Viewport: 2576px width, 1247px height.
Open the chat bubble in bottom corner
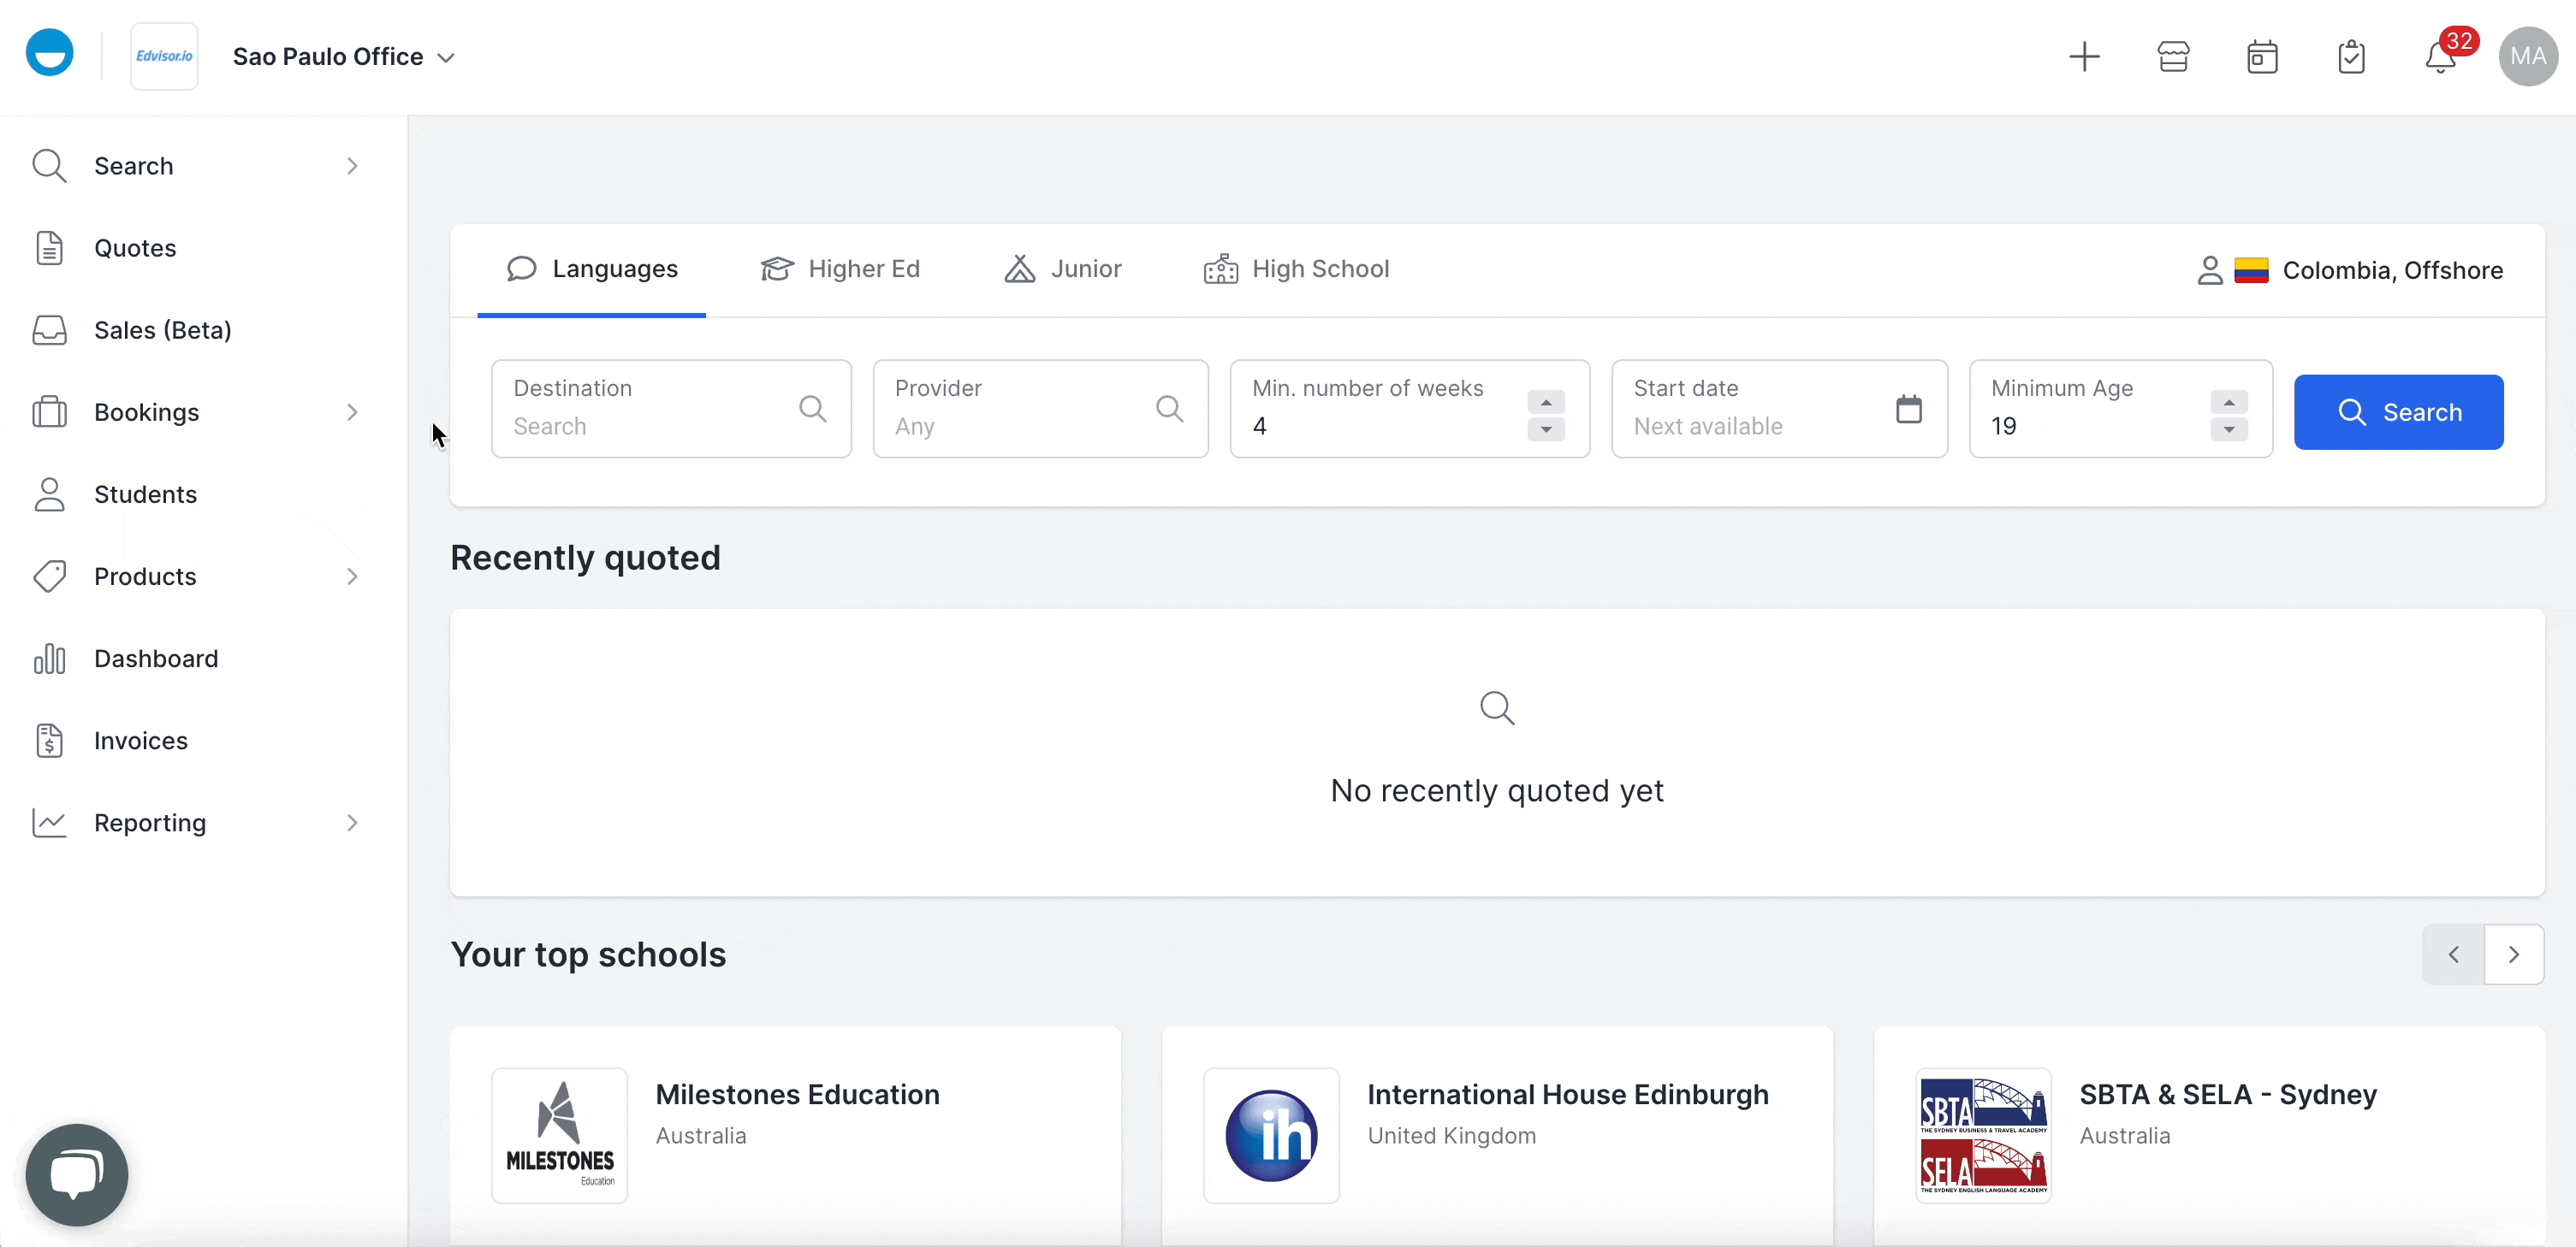76,1175
